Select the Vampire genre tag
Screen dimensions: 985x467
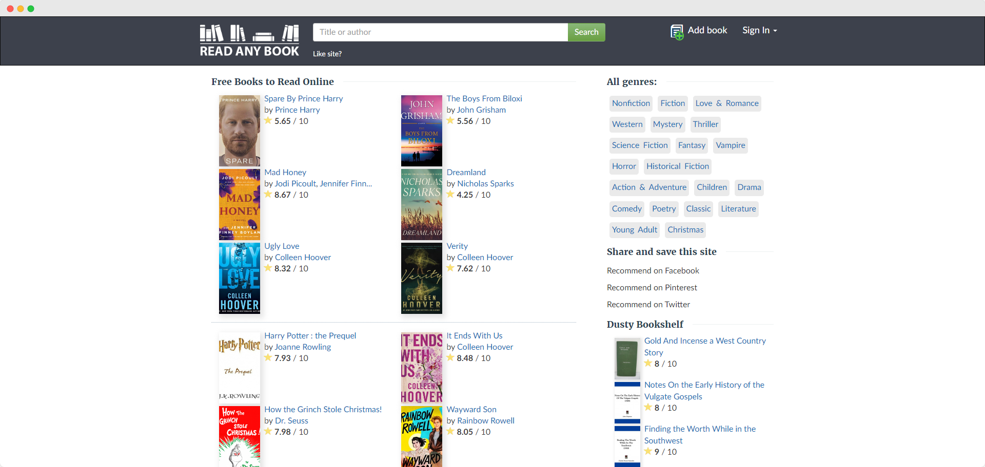[731, 145]
